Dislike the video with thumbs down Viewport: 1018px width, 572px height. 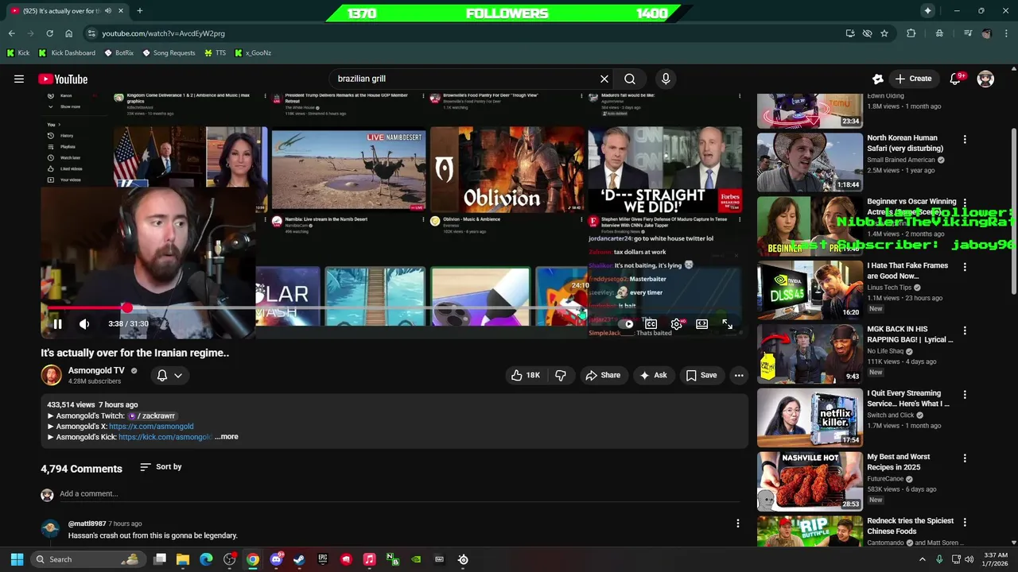(561, 375)
